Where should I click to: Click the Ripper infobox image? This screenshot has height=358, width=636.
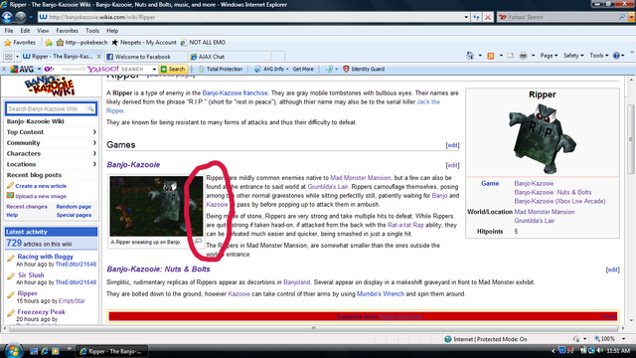543,139
